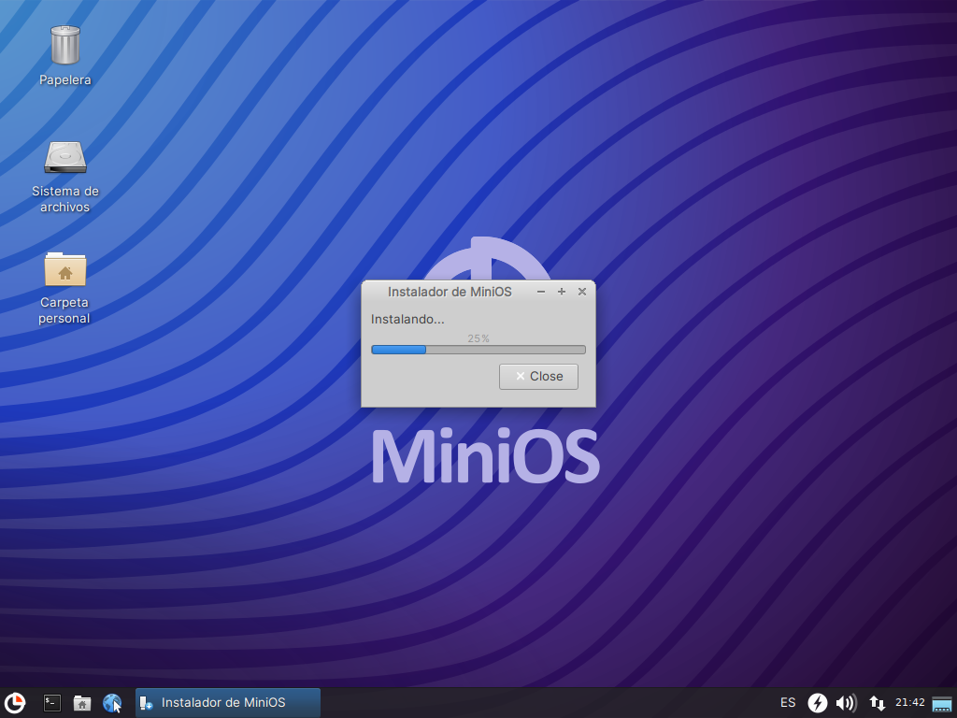Minimize the Instalador de MiniOS window
957x718 pixels.
point(541,292)
